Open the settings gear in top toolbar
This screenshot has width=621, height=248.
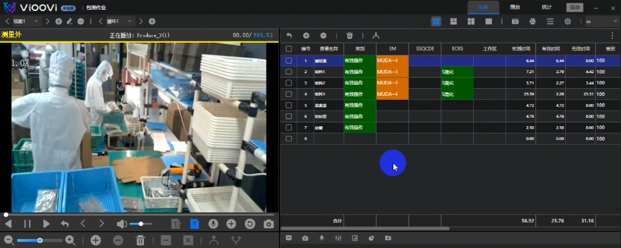point(568,22)
